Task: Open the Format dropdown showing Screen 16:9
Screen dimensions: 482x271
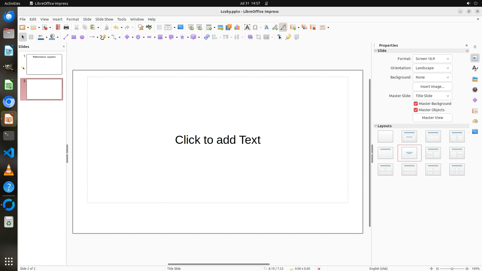Action: pos(432,59)
